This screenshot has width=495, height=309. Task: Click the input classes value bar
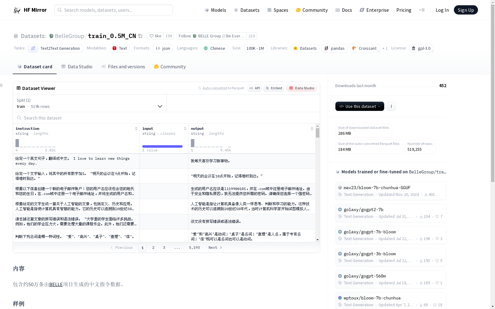coord(162,146)
